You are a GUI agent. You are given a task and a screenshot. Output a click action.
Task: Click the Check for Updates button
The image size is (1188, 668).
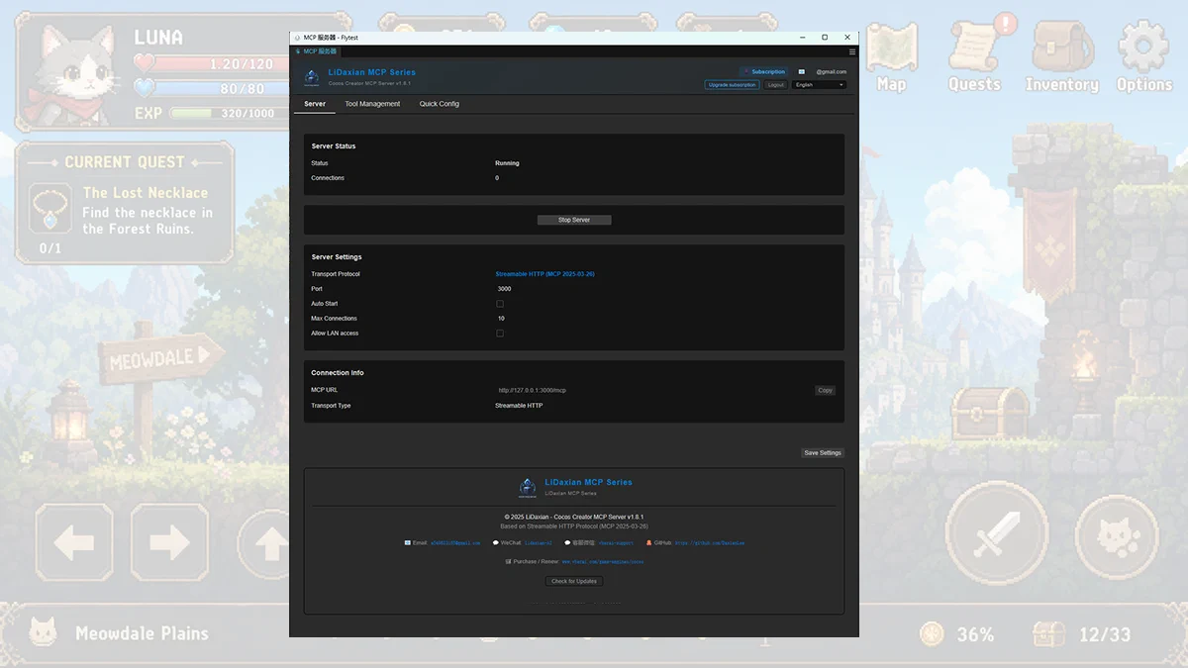click(x=574, y=581)
